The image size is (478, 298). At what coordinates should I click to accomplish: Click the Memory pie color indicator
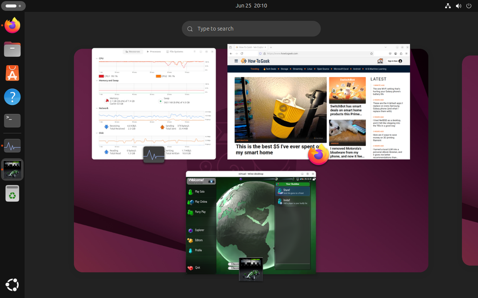point(107,101)
